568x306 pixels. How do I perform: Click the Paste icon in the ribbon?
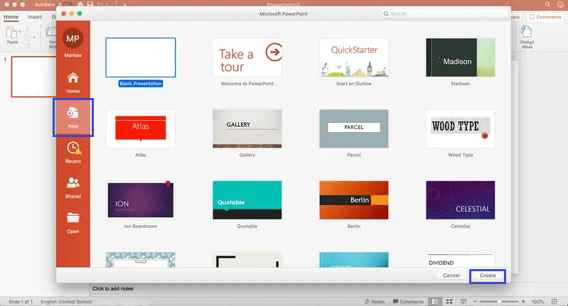[x=11, y=33]
